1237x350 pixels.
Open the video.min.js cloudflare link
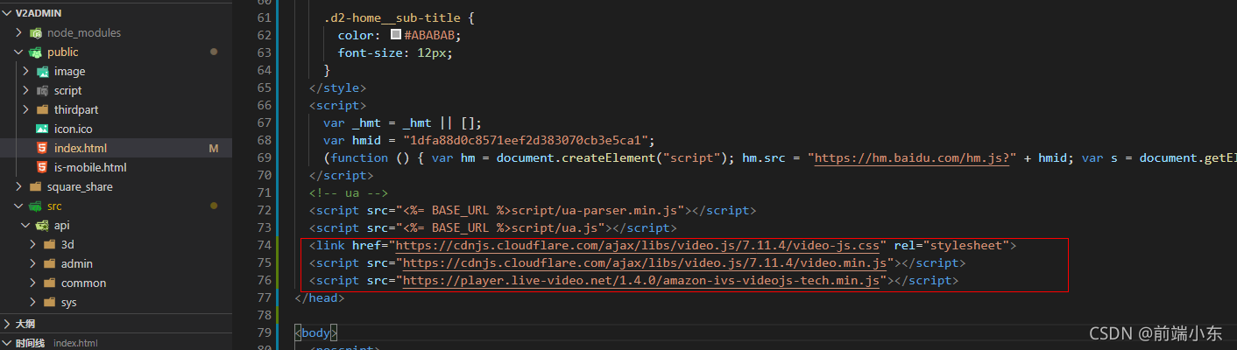point(646,263)
